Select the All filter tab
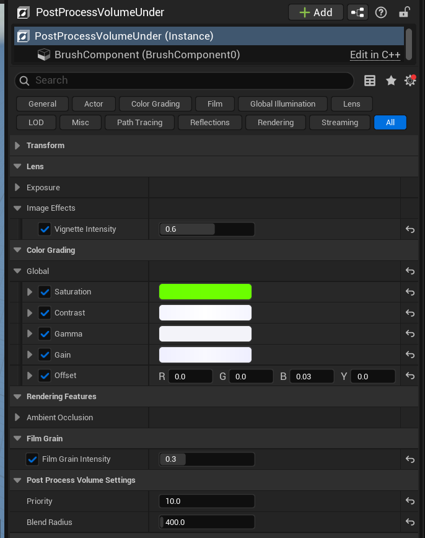 [x=390, y=123]
